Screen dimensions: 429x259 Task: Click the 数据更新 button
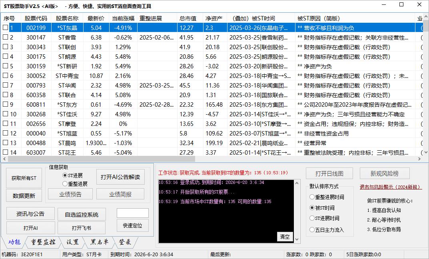tap(24, 195)
